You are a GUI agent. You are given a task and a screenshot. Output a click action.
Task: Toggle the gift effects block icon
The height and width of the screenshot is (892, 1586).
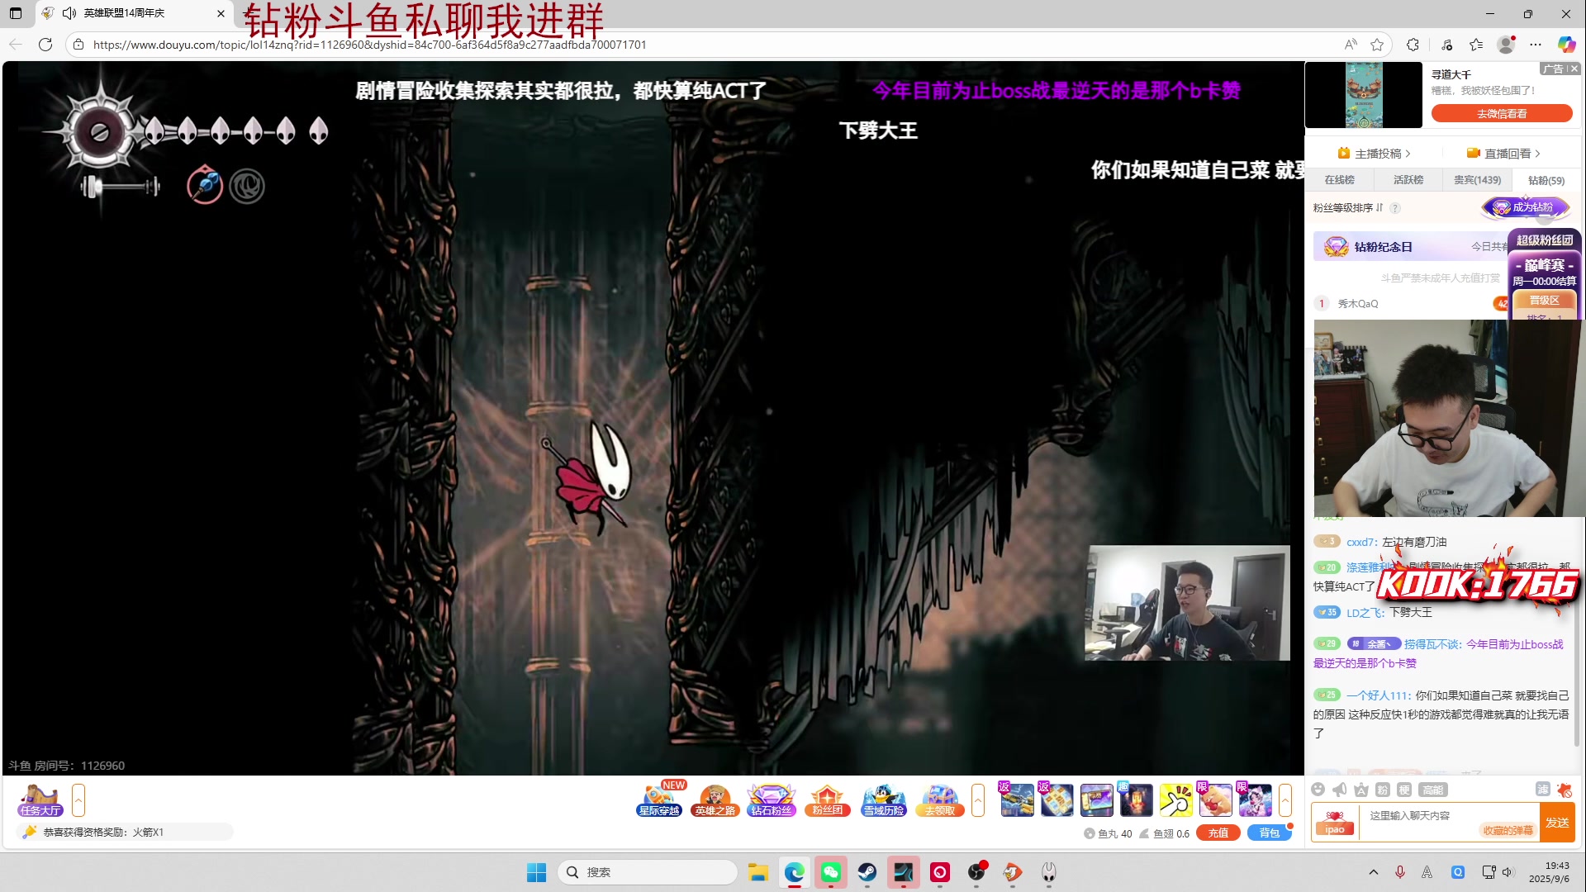tap(1565, 790)
